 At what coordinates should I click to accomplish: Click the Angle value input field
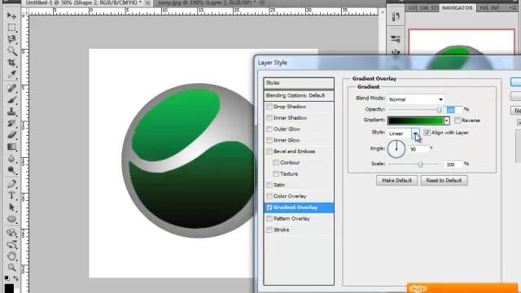point(418,150)
